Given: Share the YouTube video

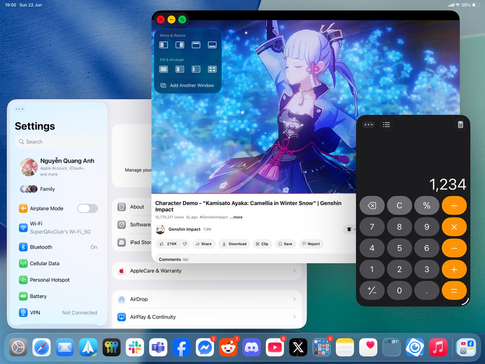Looking at the screenshot, I should [204, 244].
